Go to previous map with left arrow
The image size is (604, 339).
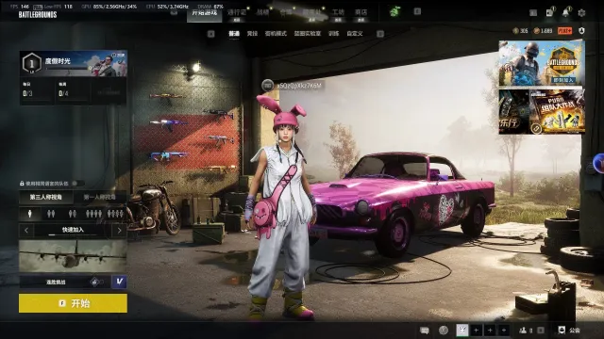(26, 230)
